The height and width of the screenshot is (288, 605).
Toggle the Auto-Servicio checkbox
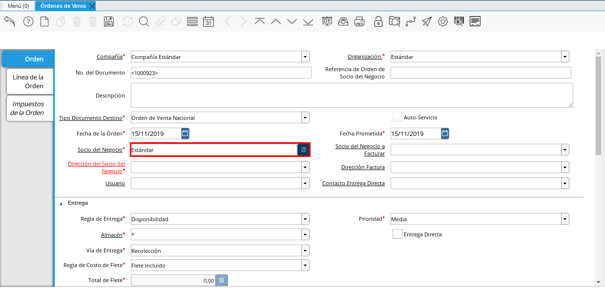[397, 117]
